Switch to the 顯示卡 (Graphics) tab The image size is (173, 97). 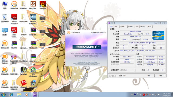click(143, 26)
